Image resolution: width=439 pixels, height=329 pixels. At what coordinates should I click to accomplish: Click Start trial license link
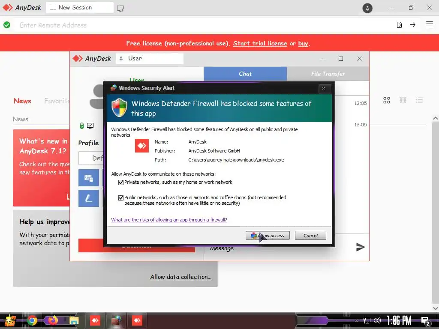click(260, 43)
